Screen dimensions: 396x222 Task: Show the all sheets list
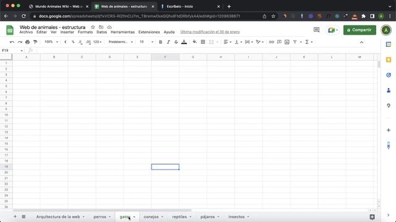tap(24, 216)
